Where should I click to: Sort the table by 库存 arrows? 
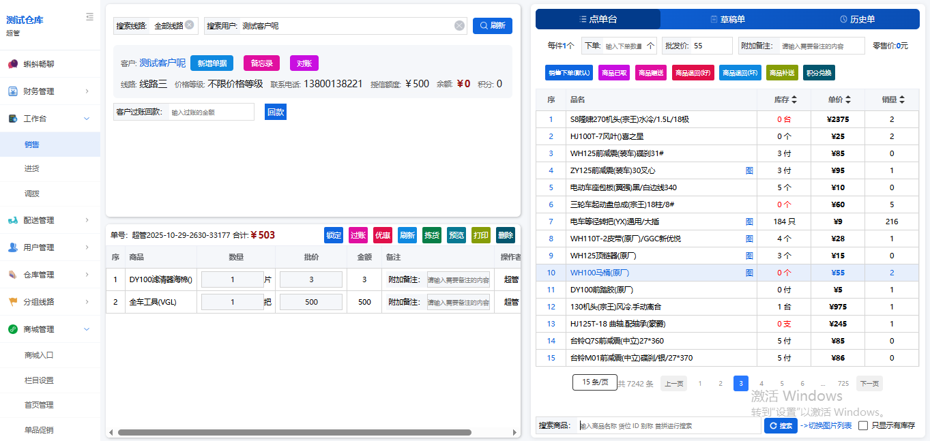794,100
